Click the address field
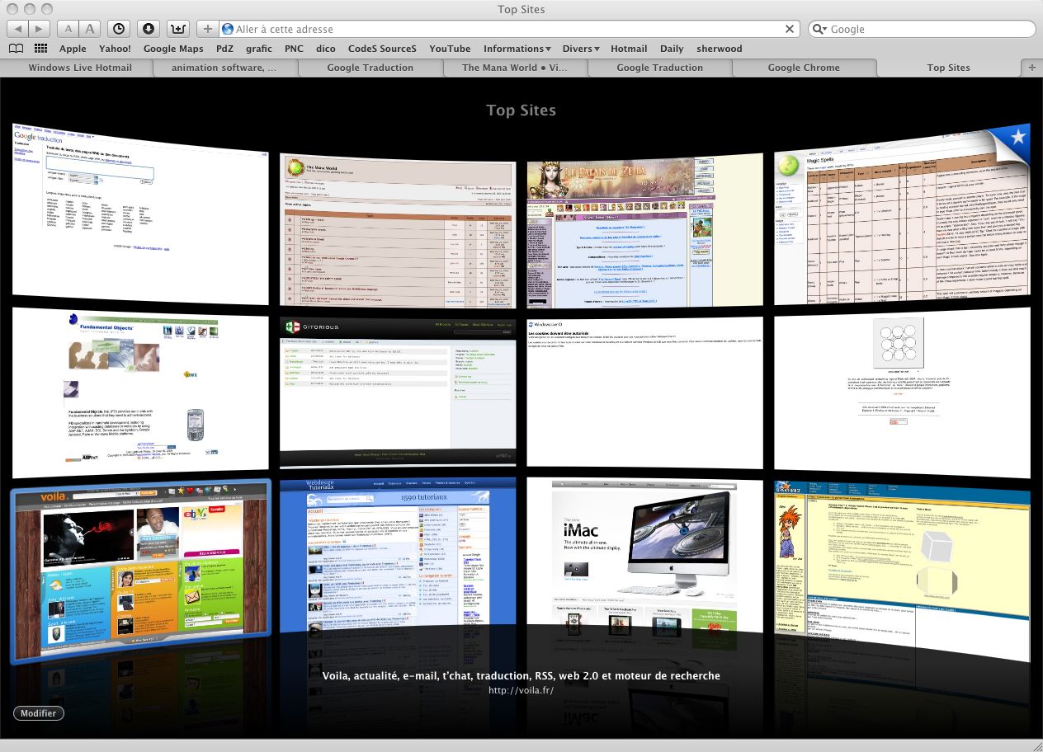The width and height of the screenshot is (1043, 752). pos(503,29)
